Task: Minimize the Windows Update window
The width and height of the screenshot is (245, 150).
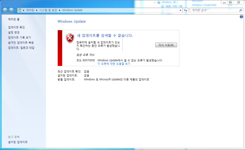Action: tap(224, 2)
